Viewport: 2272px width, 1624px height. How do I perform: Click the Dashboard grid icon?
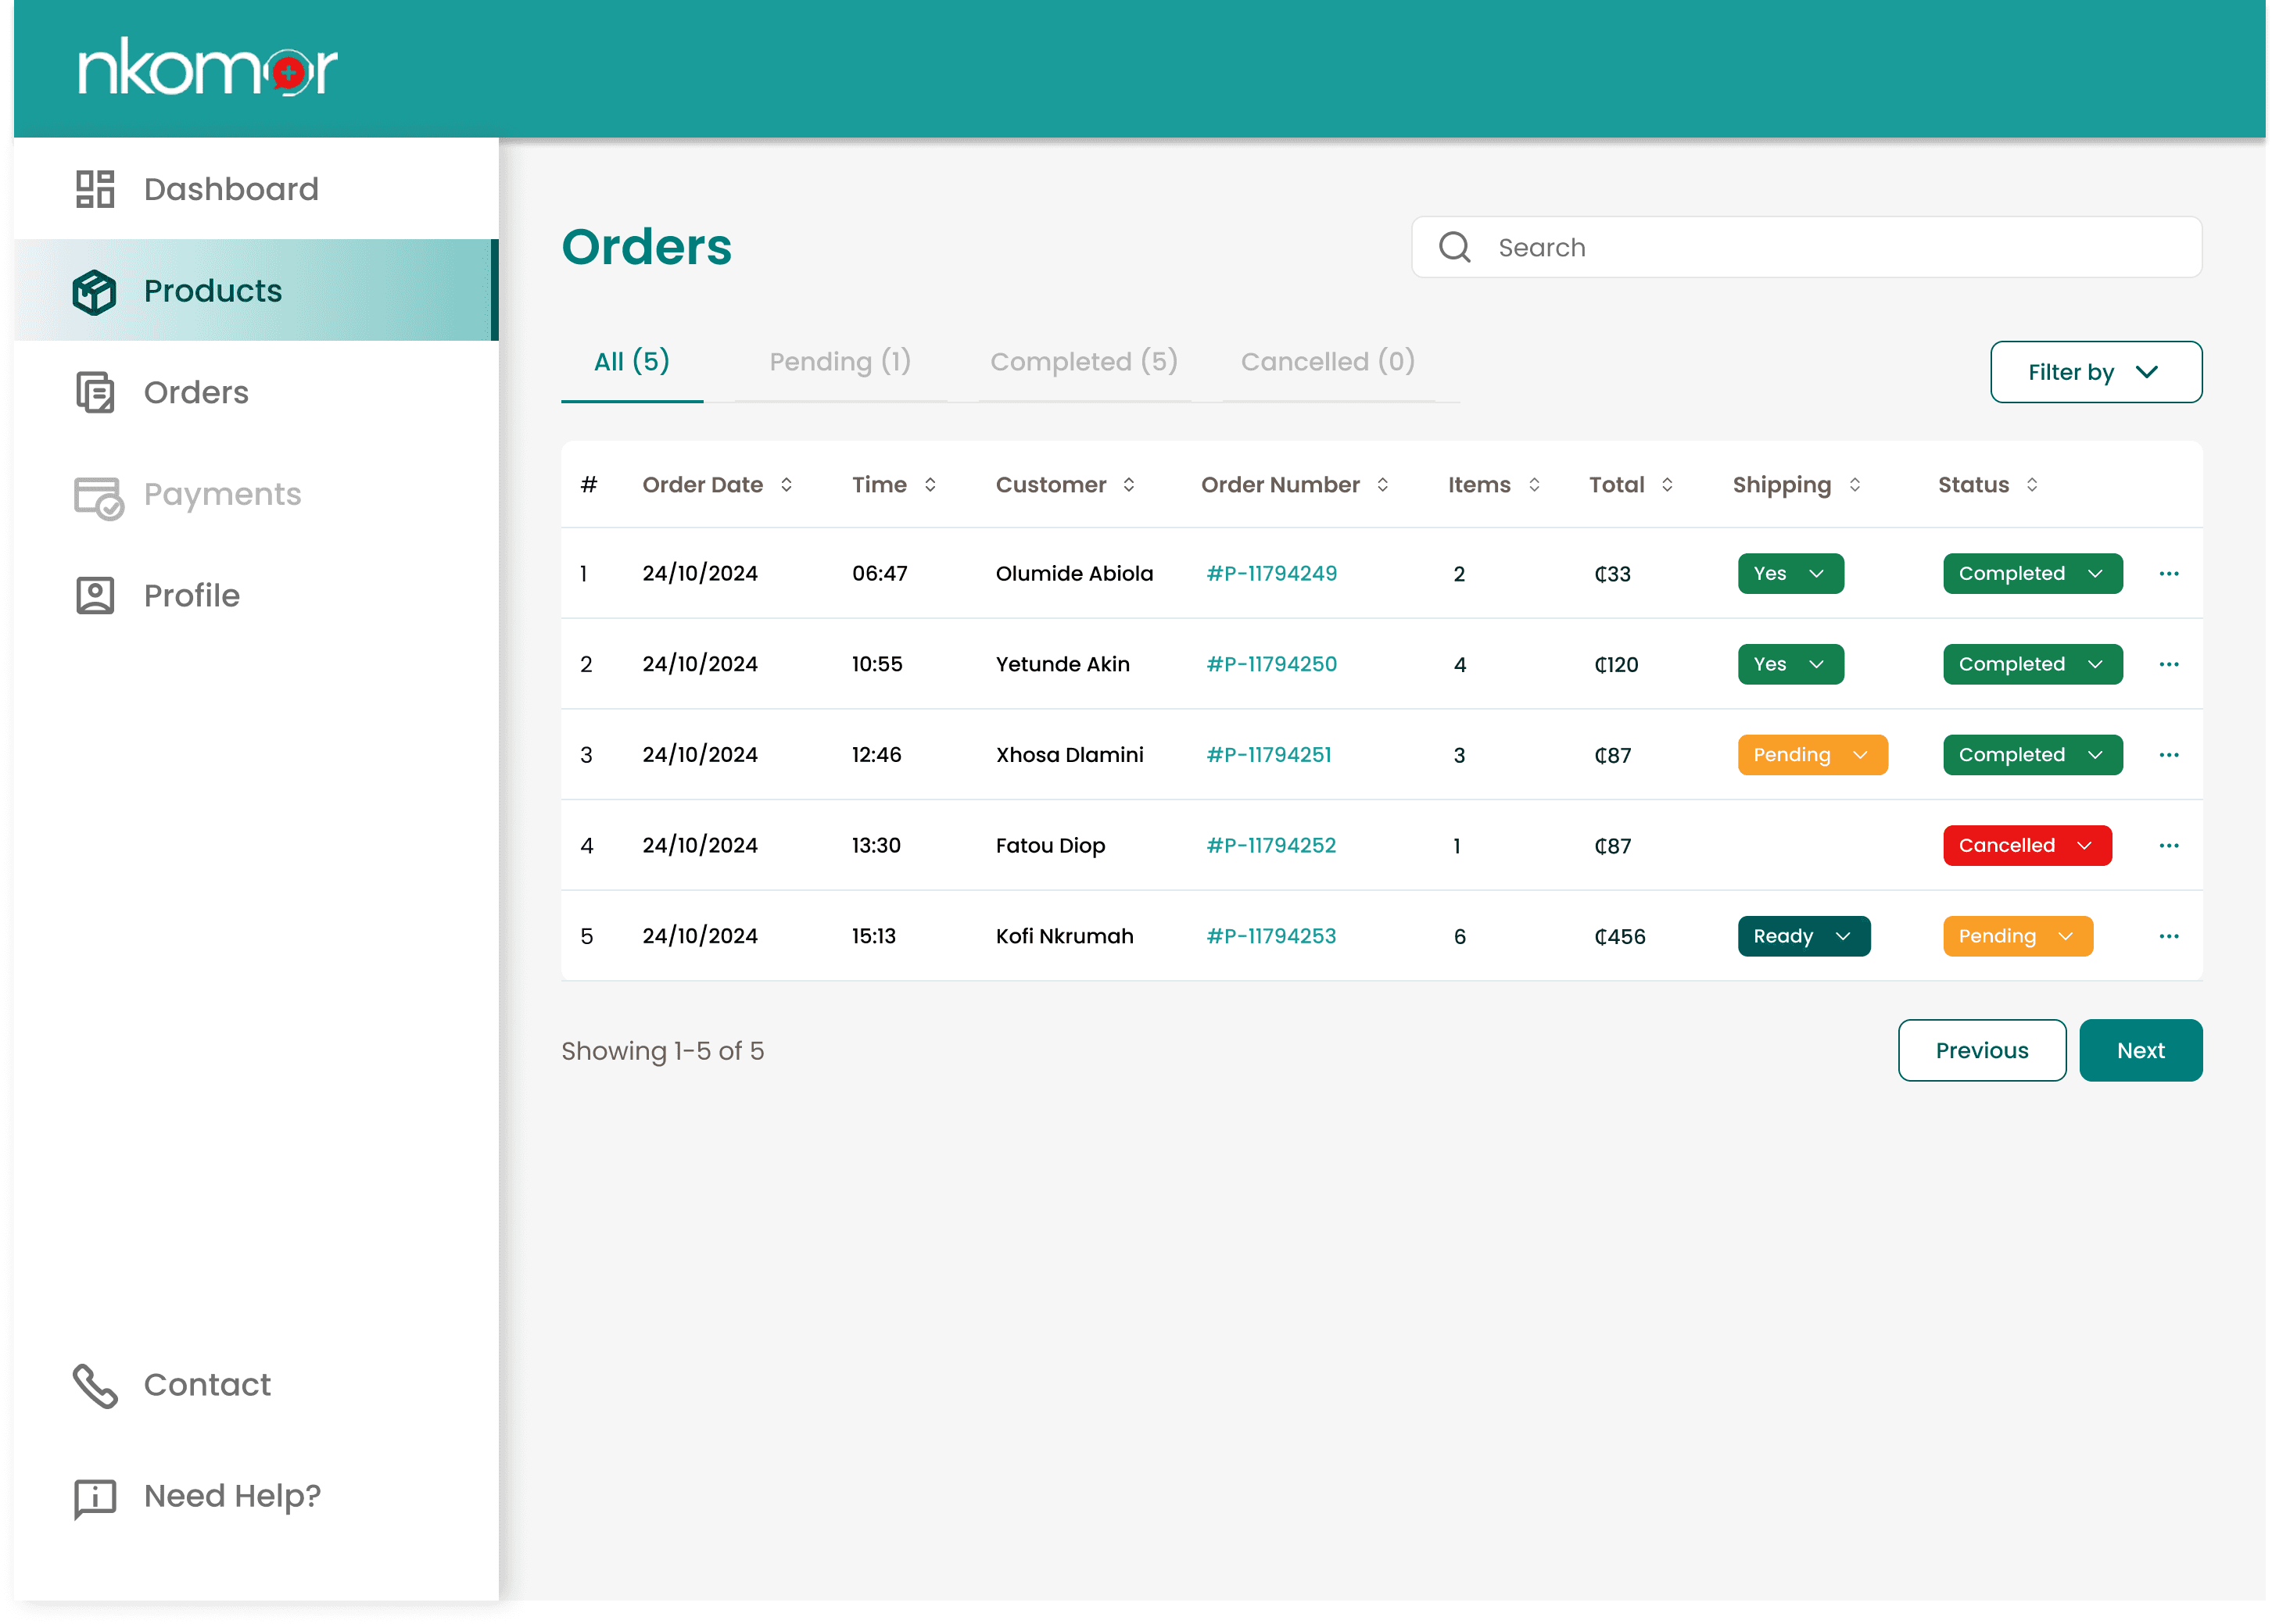[95, 189]
